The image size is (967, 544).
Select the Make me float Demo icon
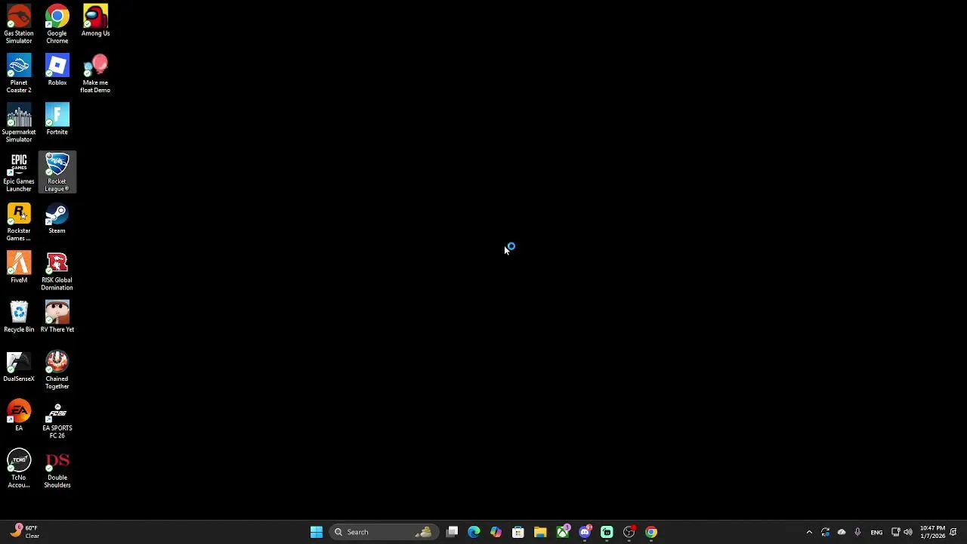pyautogui.click(x=95, y=73)
